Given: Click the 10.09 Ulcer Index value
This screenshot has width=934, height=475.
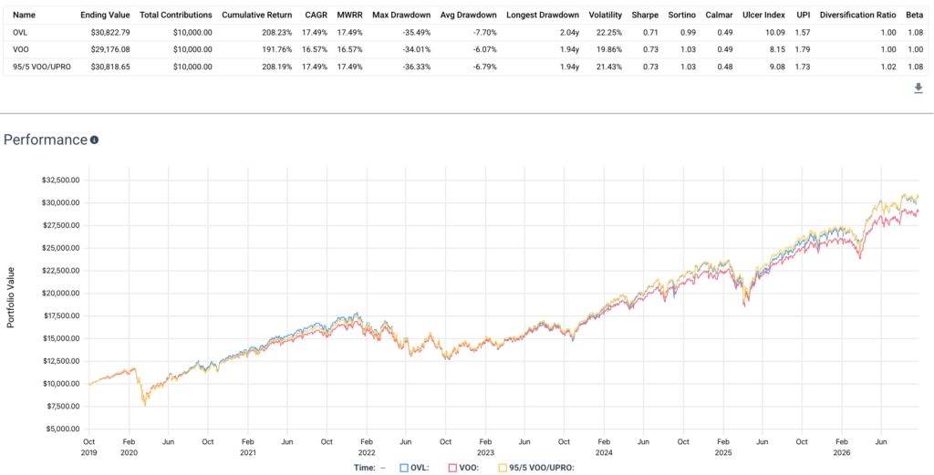Looking at the screenshot, I should click(x=775, y=33).
